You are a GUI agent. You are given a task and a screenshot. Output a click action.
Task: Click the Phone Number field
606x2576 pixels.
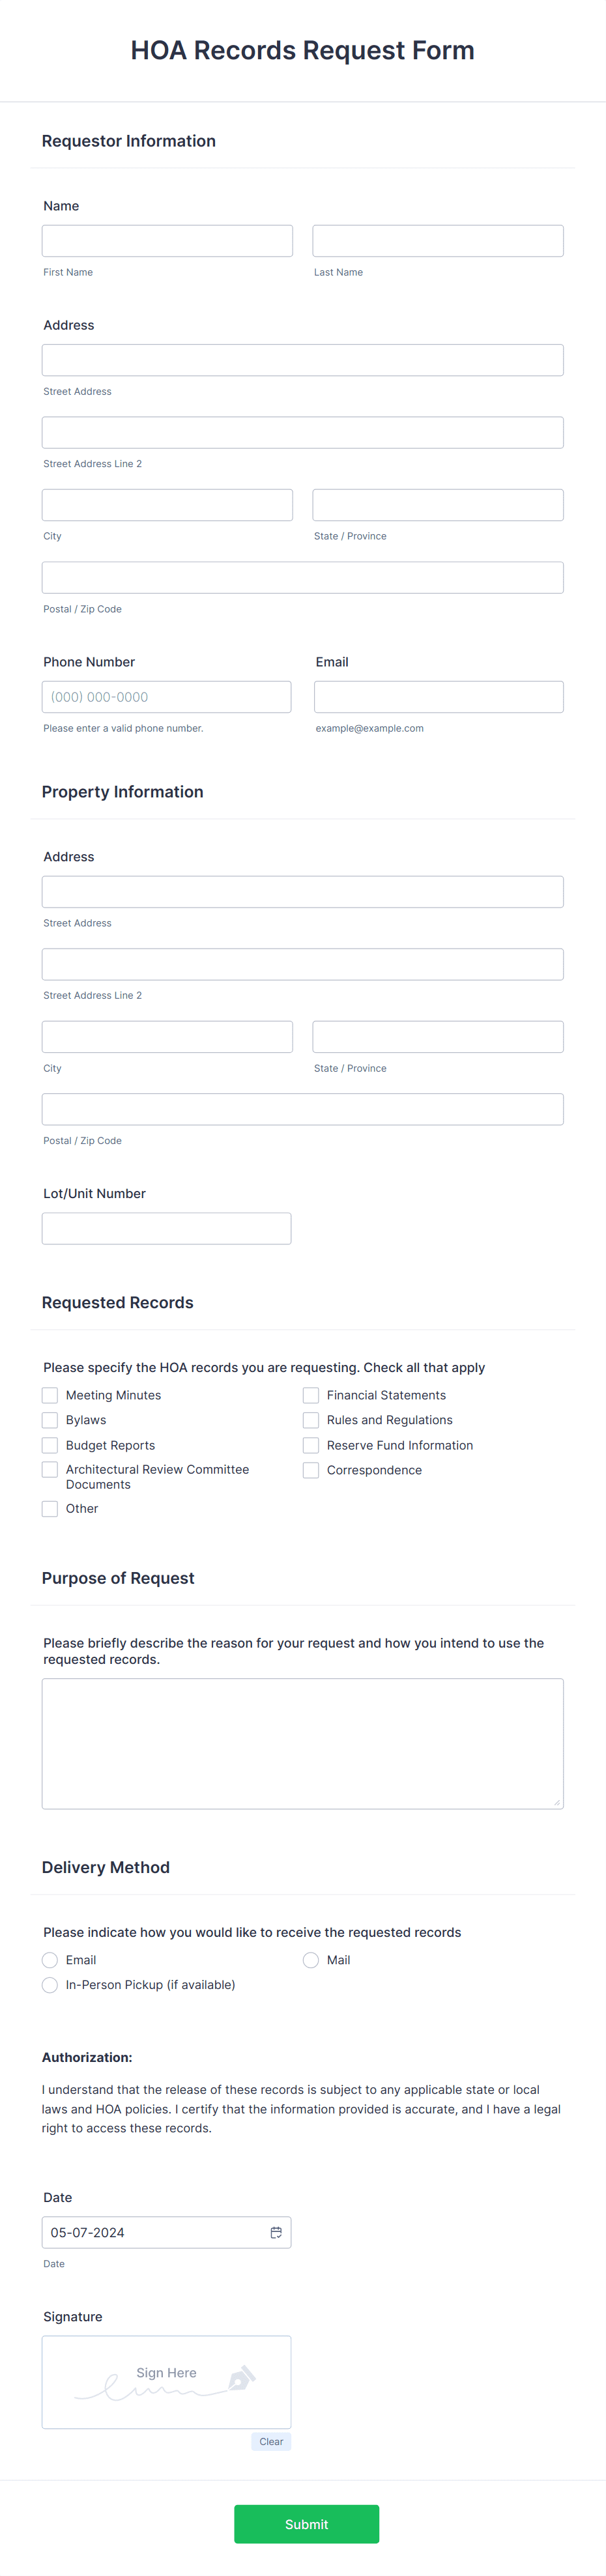click(167, 697)
